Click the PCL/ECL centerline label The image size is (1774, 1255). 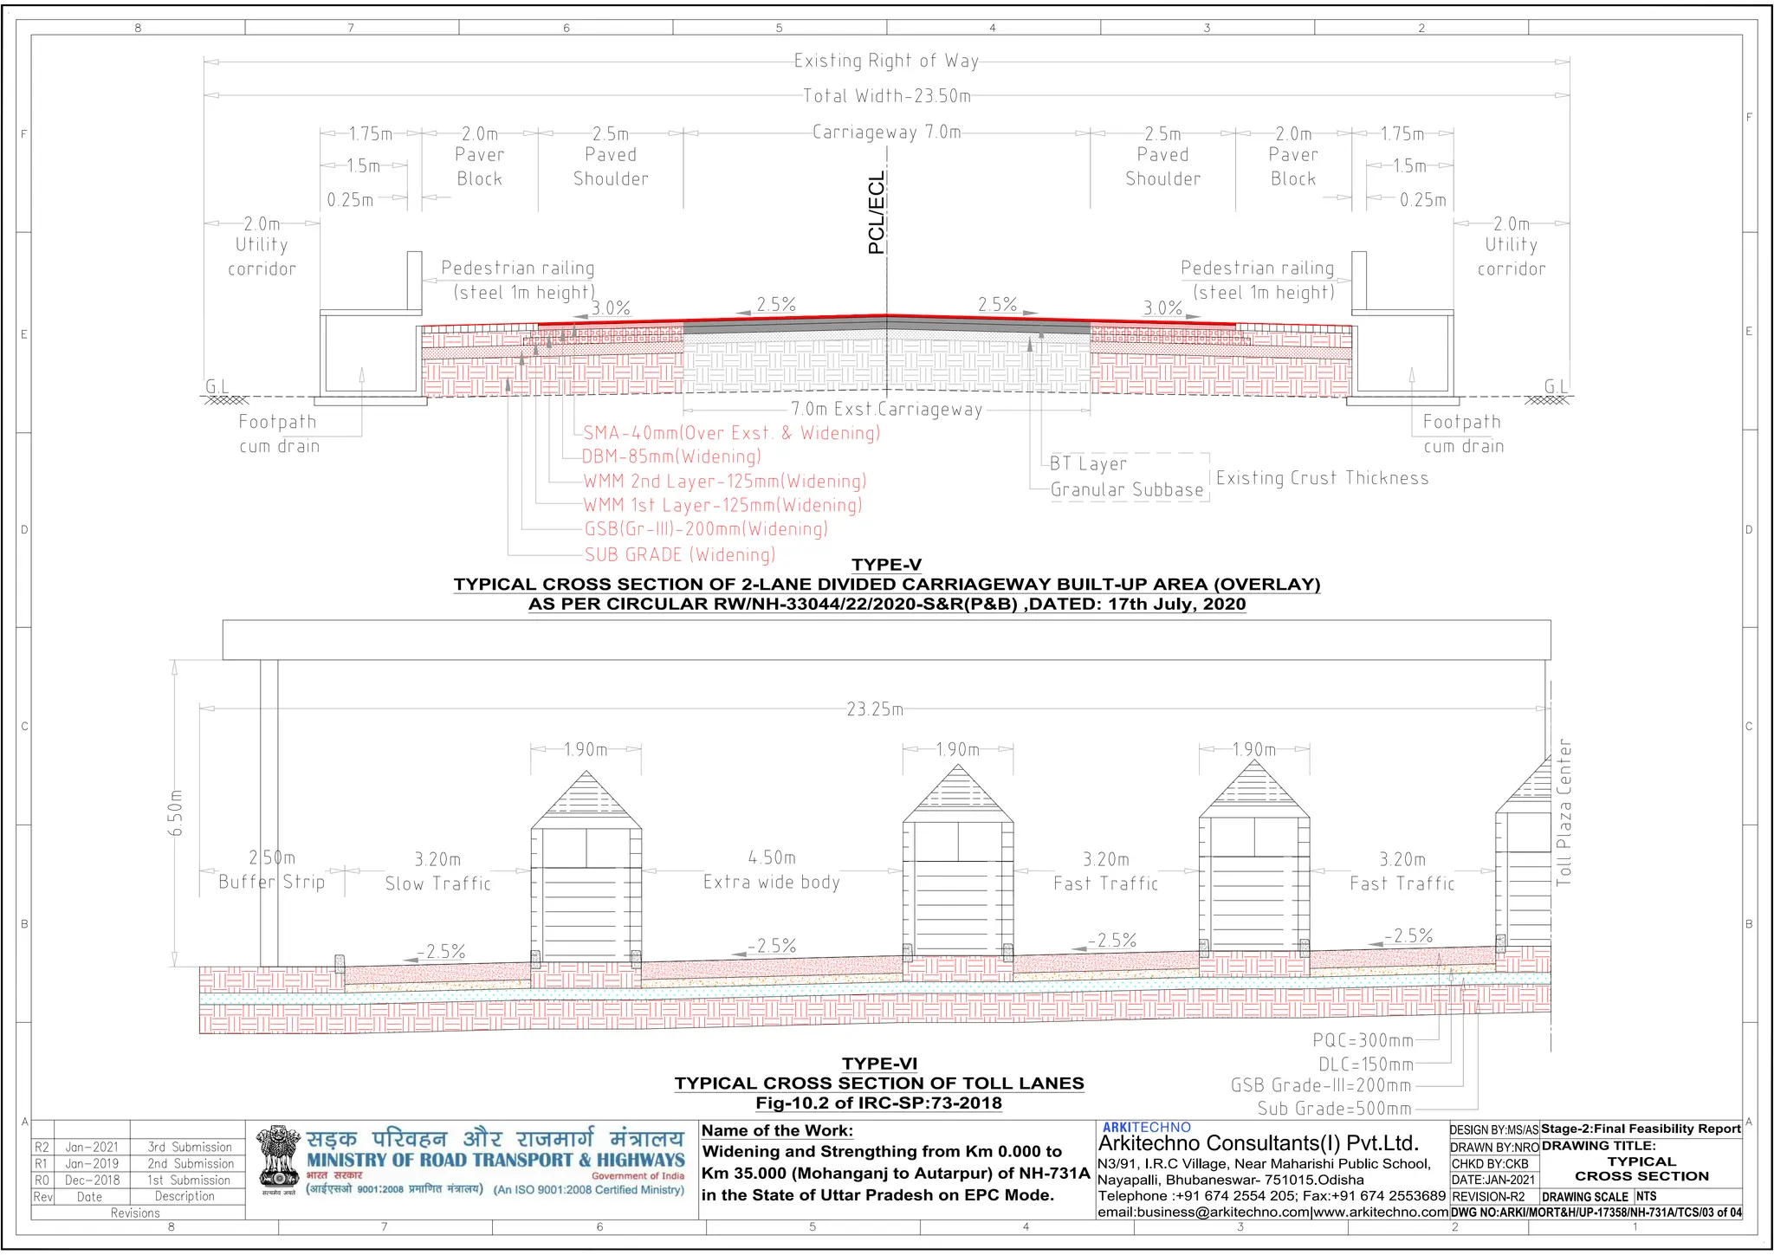(x=877, y=213)
